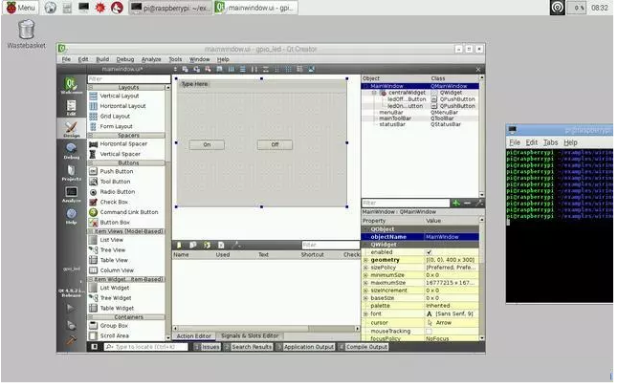This screenshot has width=618, height=388.
Task: Open the Build menu
Action: click(101, 59)
